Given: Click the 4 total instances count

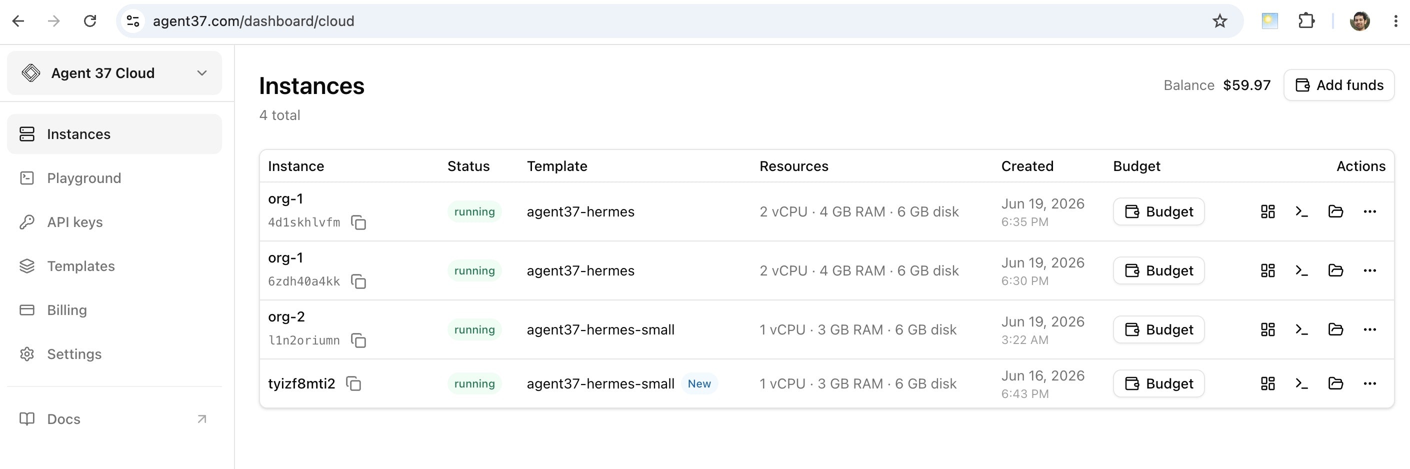Looking at the screenshot, I should click(x=279, y=115).
